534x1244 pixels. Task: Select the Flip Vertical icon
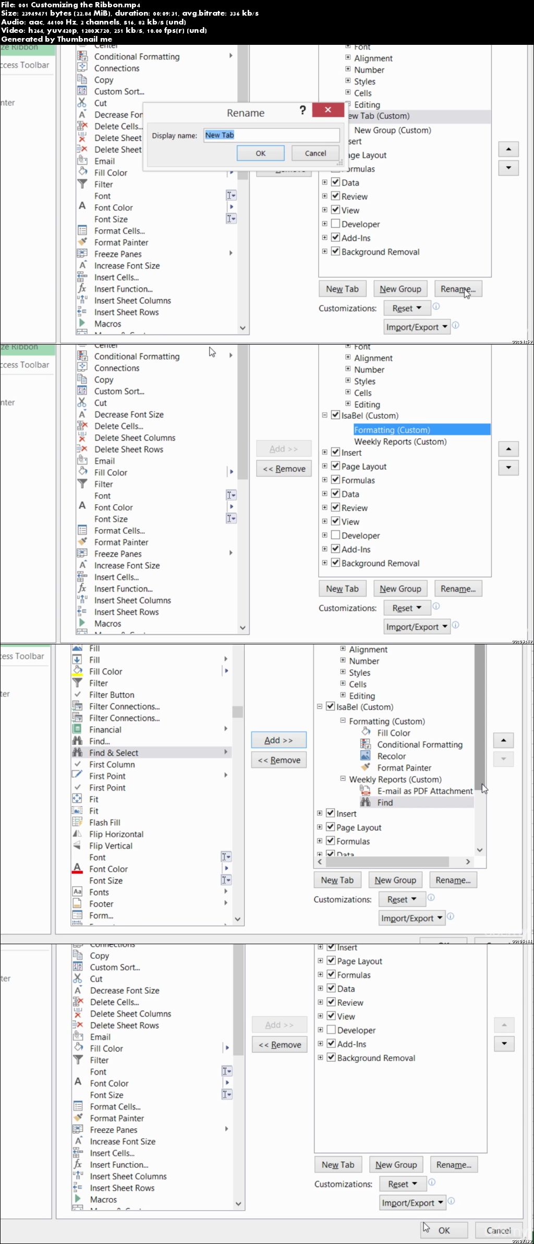click(77, 845)
